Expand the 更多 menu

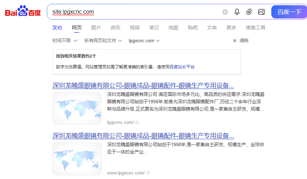(231, 28)
